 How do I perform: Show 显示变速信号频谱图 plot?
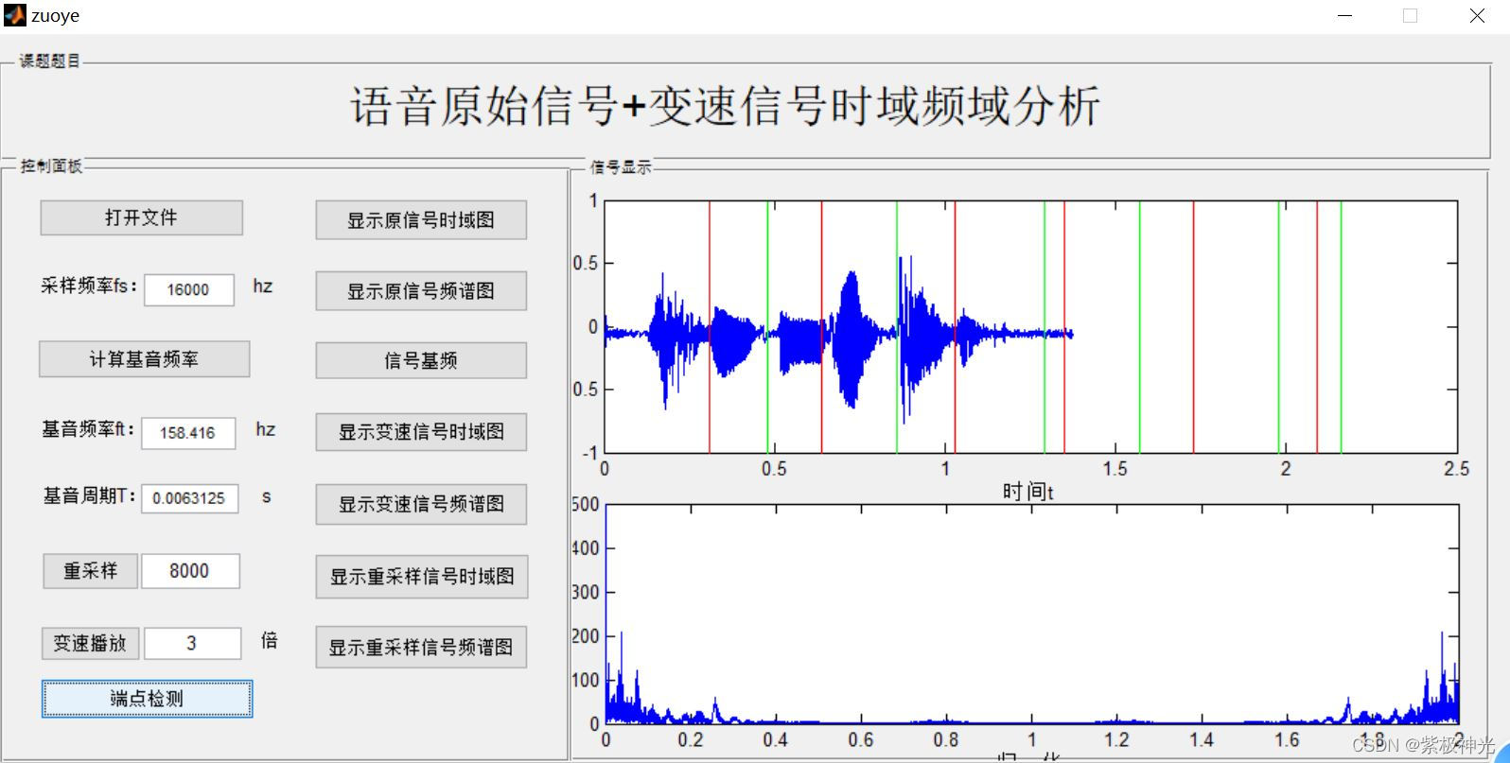421,504
